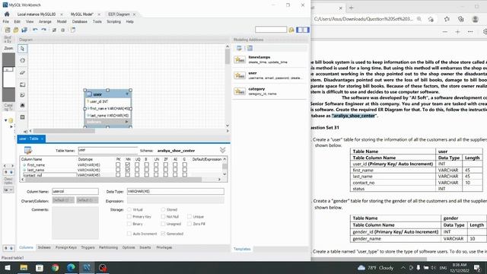Image resolution: width=487 pixels, height=274 pixels.
Task: Select the hand pan tool
Action: coord(22,61)
